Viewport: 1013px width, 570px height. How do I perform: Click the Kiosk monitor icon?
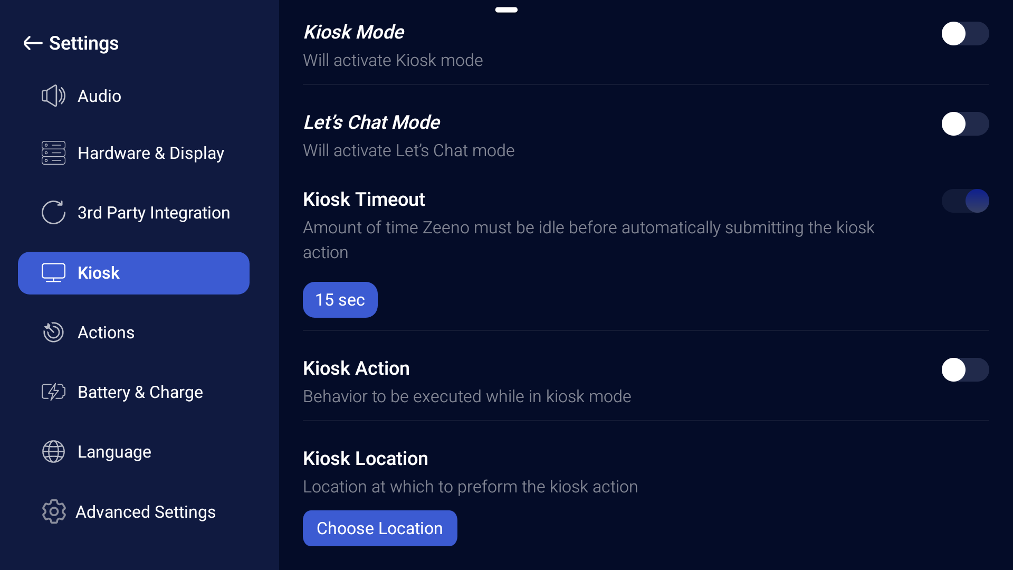point(53,273)
